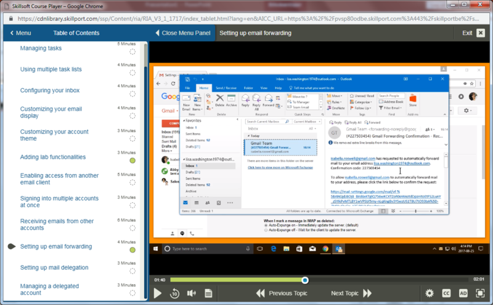Image resolution: width=493 pixels, height=305 pixels.
Task: Rewind the video by 10 seconds
Action: (x=174, y=293)
